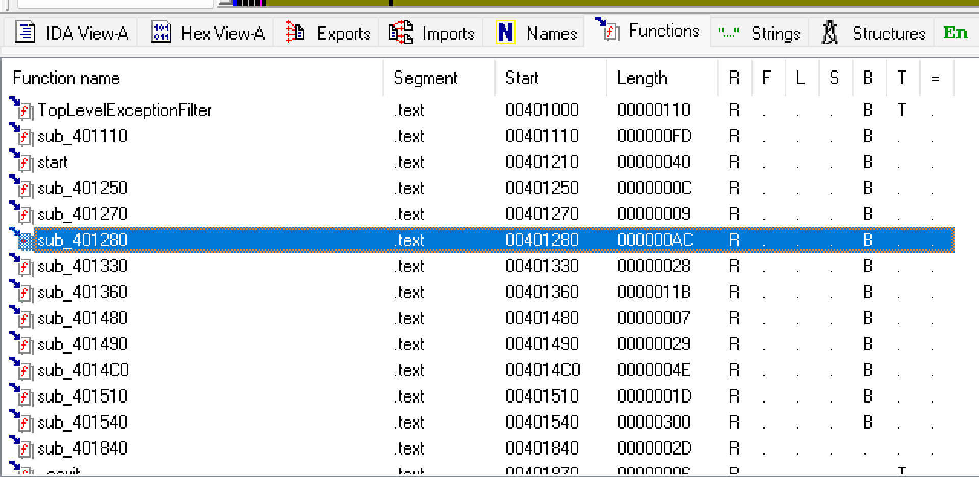The width and height of the screenshot is (979, 477).
Task: Click the Functions tab icon
Action: (608, 29)
